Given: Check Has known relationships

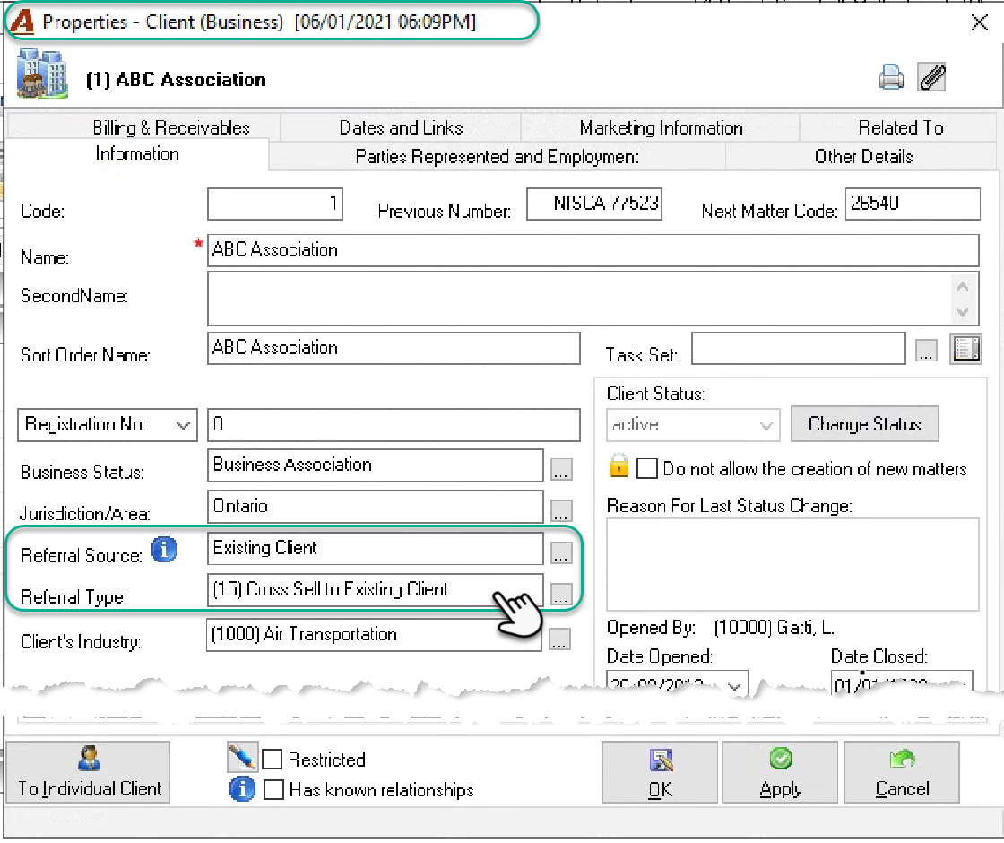Looking at the screenshot, I should click(273, 789).
